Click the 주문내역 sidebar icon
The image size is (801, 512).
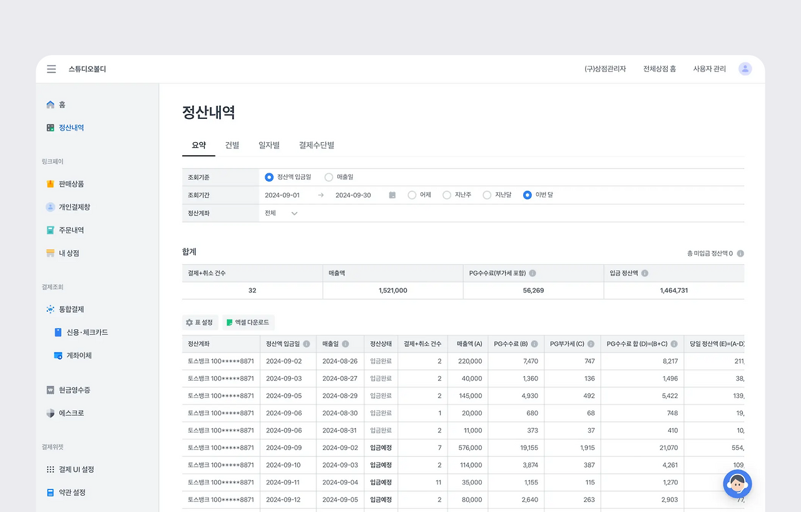51,230
